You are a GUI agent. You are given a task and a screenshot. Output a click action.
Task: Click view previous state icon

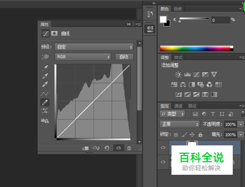coord(96,148)
